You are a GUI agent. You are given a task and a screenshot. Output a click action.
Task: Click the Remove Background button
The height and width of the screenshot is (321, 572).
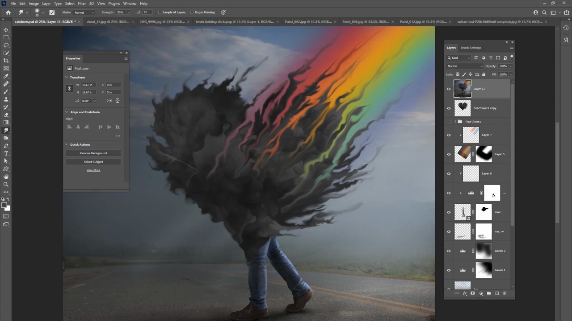point(93,153)
